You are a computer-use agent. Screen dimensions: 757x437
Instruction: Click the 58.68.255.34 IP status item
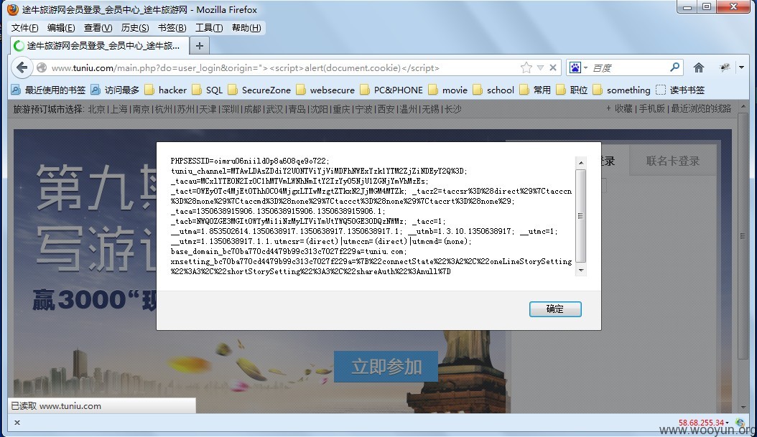click(702, 423)
